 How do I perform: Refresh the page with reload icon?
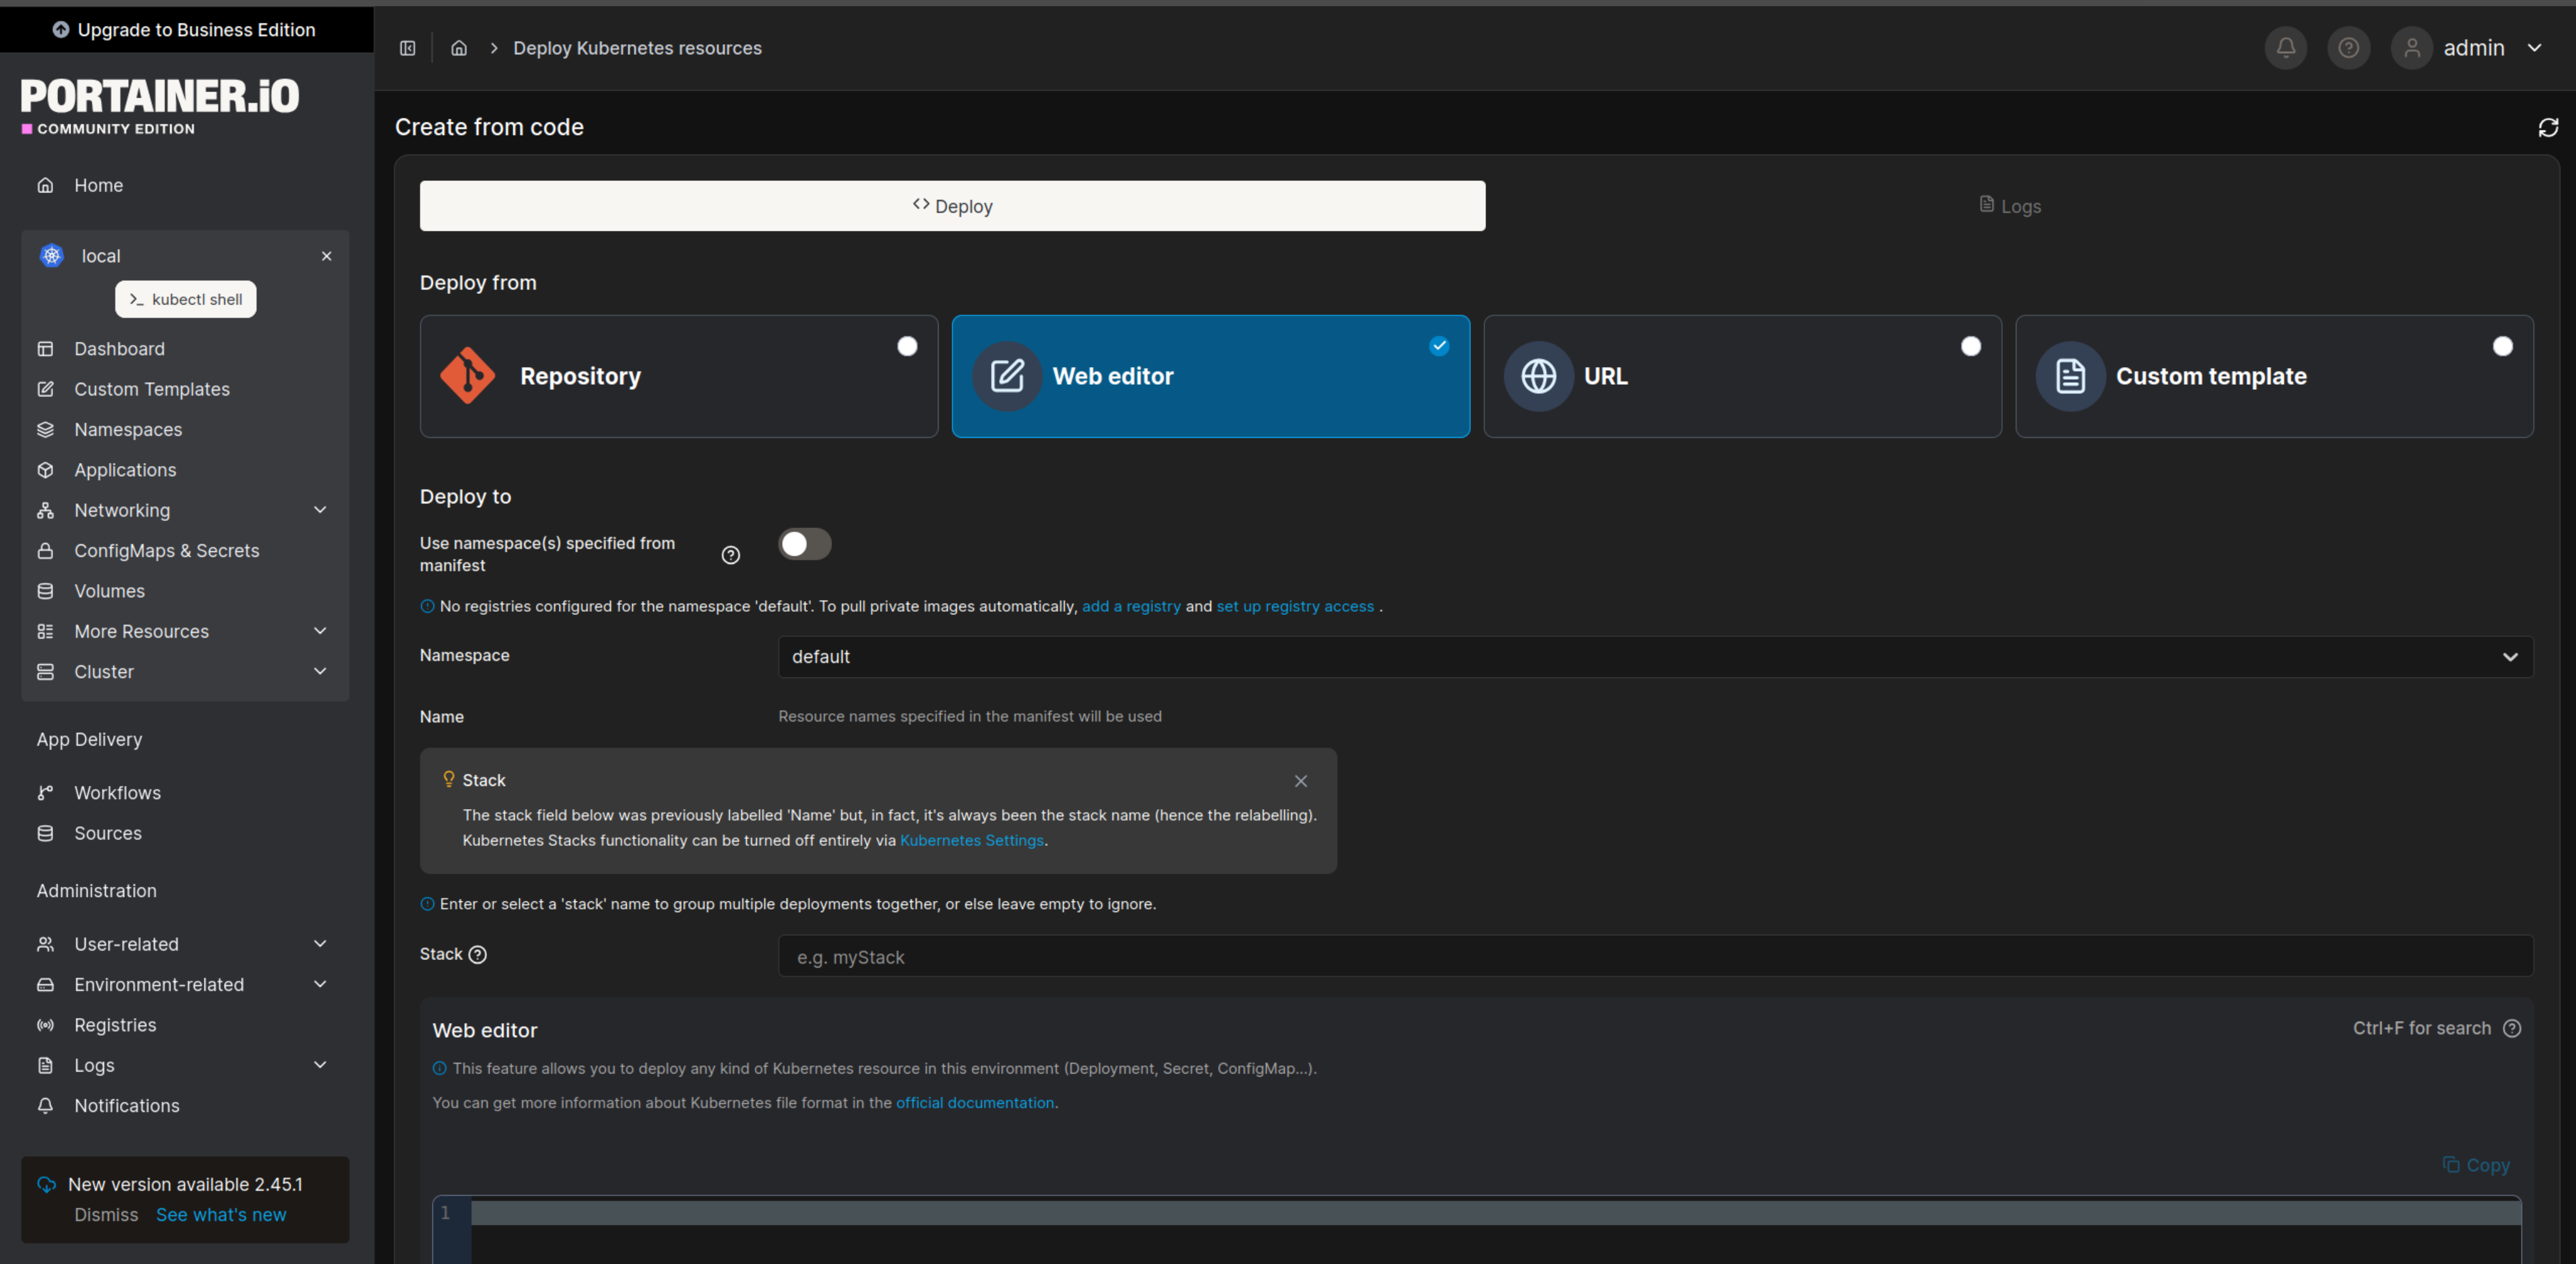click(x=2548, y=127)
